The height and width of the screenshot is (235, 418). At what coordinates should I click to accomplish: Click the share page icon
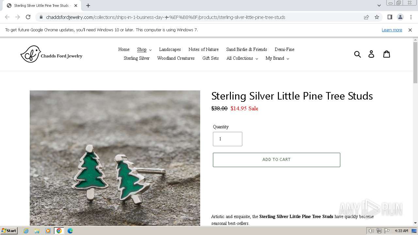(x=366, y=17)
